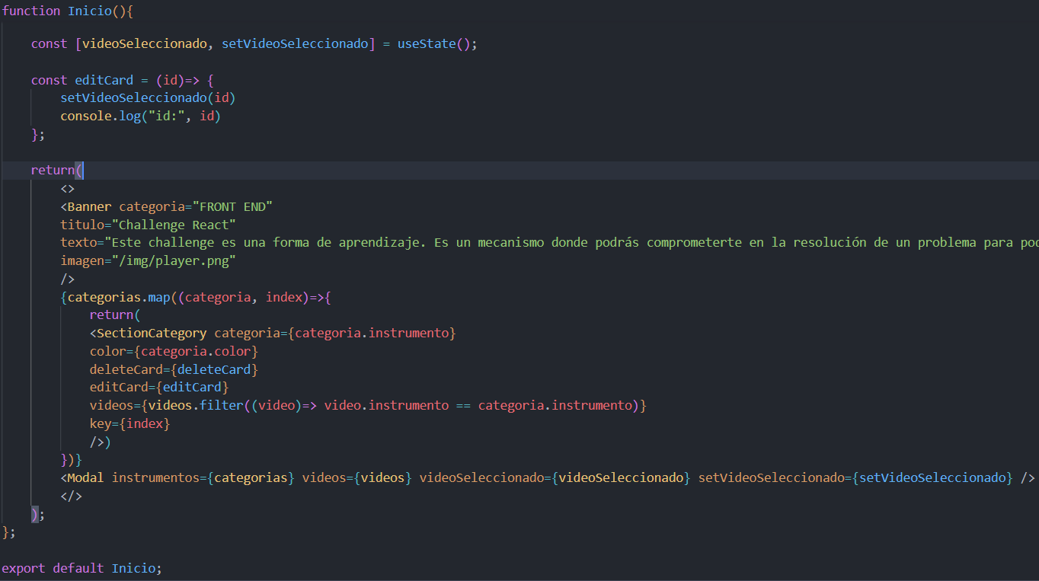Click instrumentos={categorias} prop on Modal
This screenshot has width=1039, height=581.
203,478
